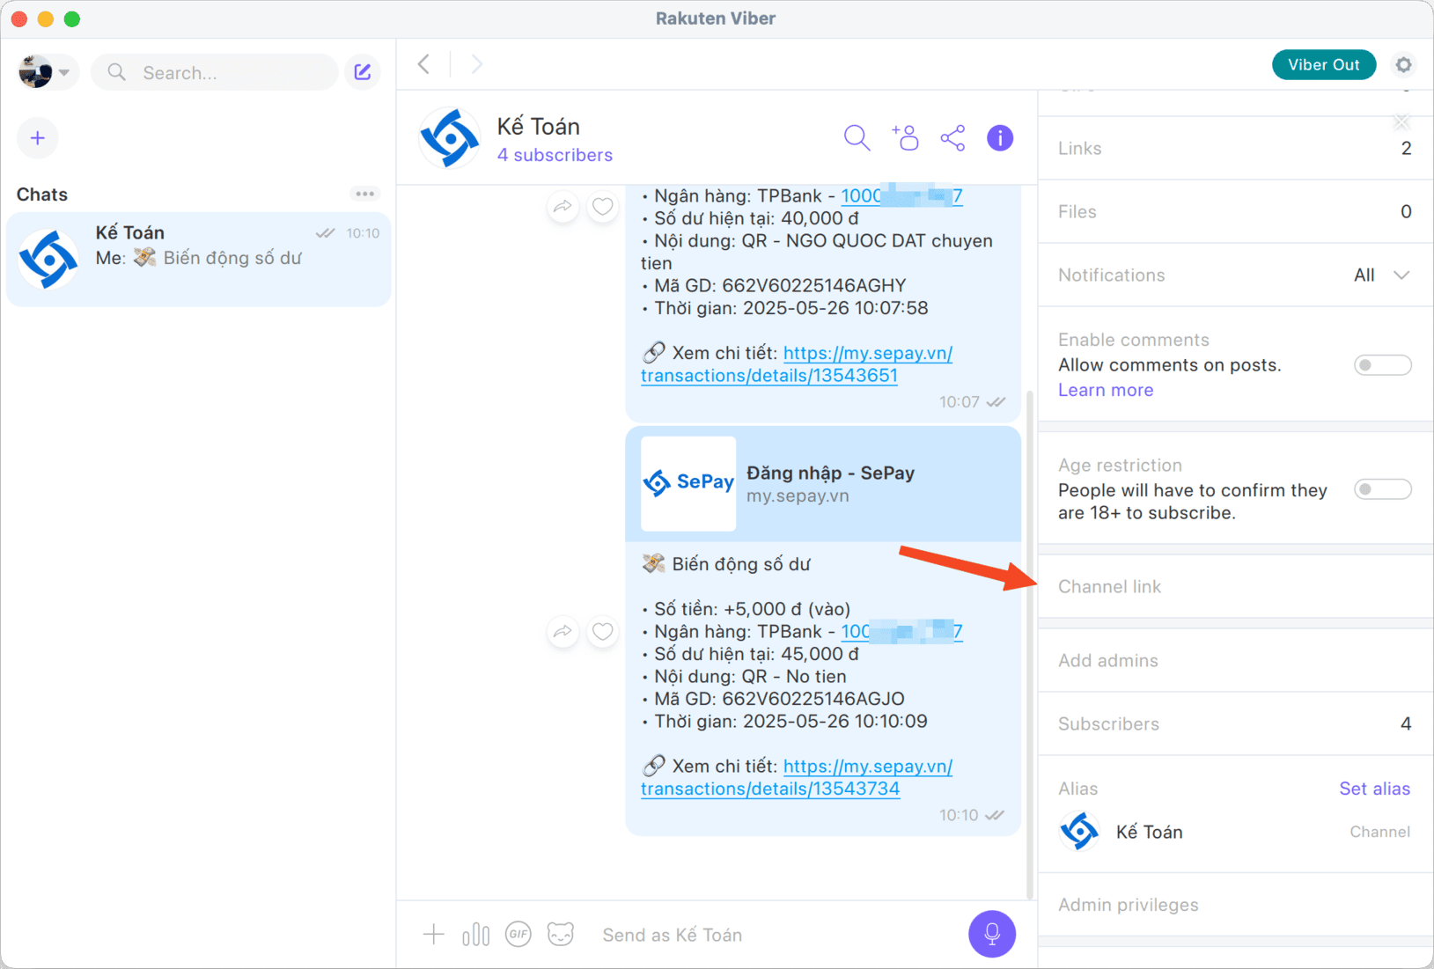Open attachment plus icon in composer
The width and height of the screenshot is (1434, 969).
pos(433,934)
